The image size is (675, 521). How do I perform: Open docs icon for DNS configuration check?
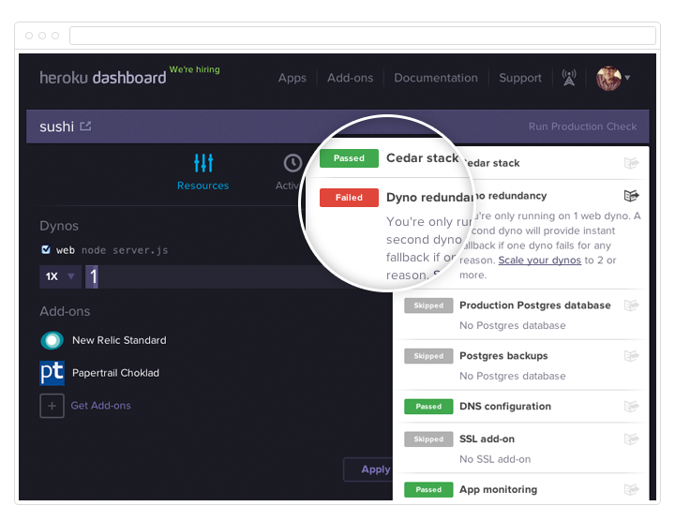coord(631,407)
